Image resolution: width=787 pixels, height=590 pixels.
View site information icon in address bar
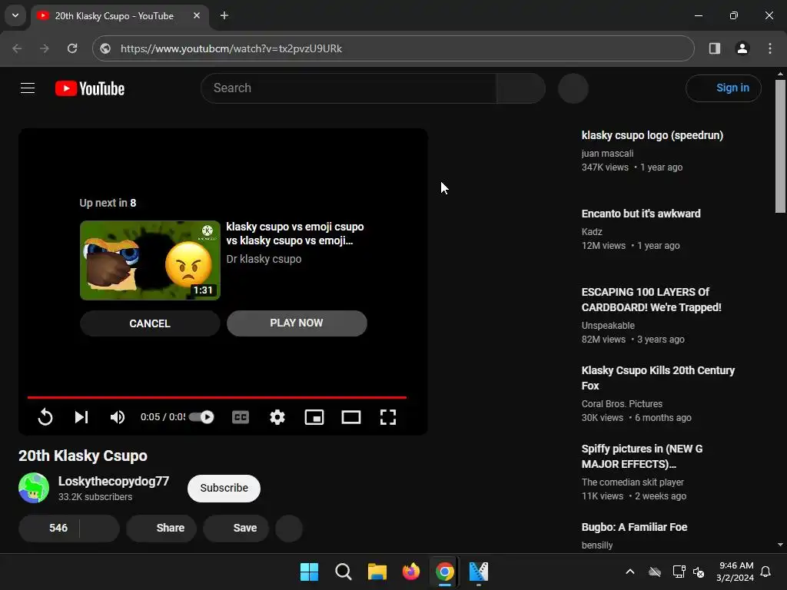[105, 48]
